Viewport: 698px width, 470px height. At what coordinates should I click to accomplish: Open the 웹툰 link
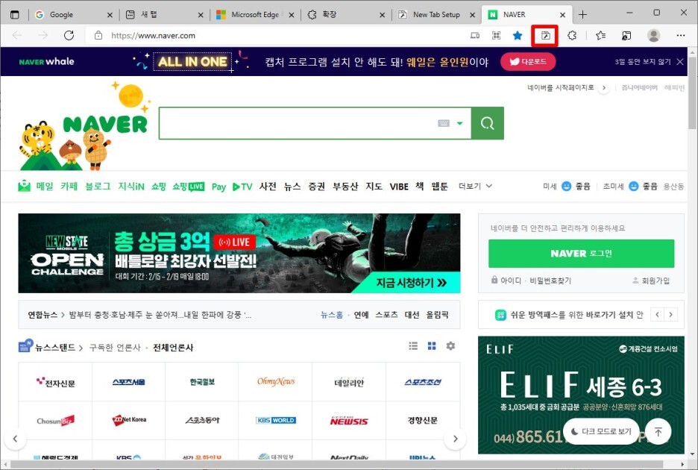(439, 187)
